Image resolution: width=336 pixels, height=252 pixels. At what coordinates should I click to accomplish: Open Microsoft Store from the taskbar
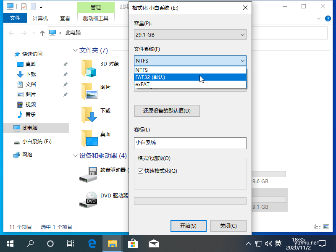pyautogui.click(x=133, y=243)
